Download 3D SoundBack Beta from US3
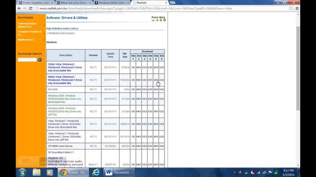316x177 pixels. [144, 165]
